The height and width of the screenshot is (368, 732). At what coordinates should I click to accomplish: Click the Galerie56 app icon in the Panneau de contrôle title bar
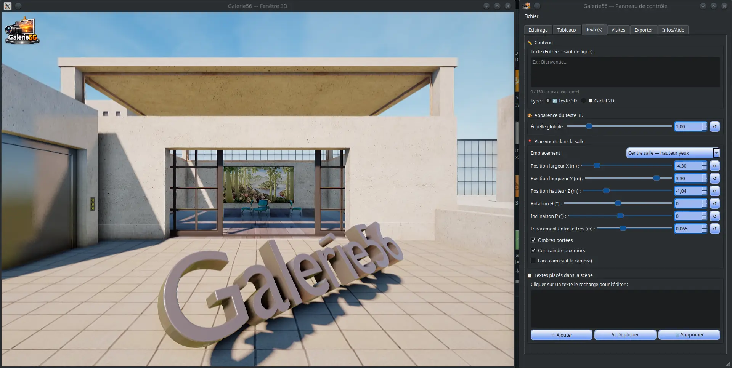[527, 6]
